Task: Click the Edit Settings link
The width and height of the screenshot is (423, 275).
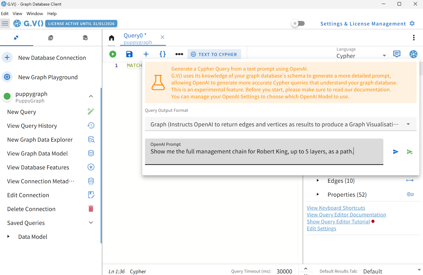Action: [321, 228]
